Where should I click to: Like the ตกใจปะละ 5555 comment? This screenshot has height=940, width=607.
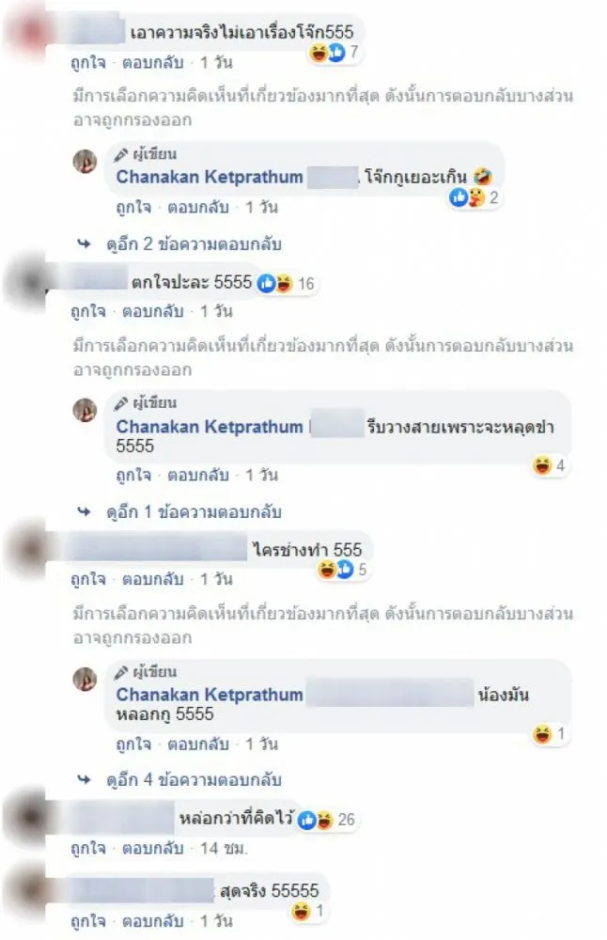[88, 312]
